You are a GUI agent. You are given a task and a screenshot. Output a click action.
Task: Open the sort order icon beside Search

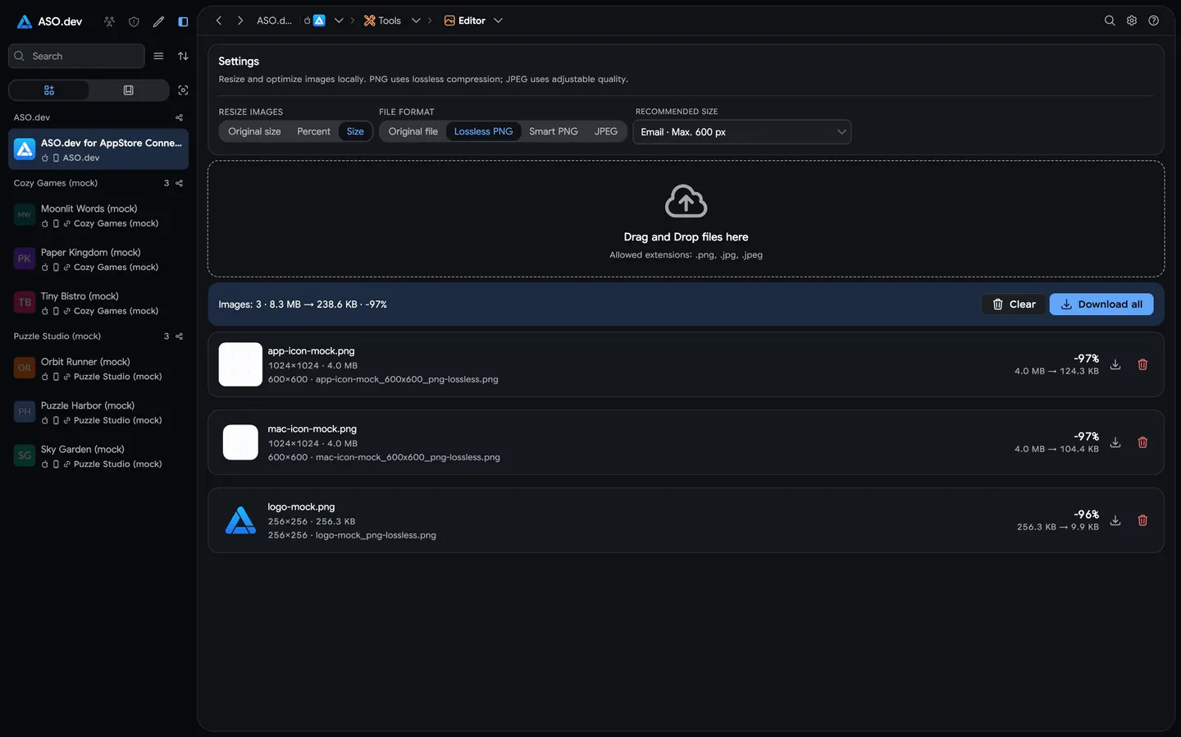[x=183, y=56]
